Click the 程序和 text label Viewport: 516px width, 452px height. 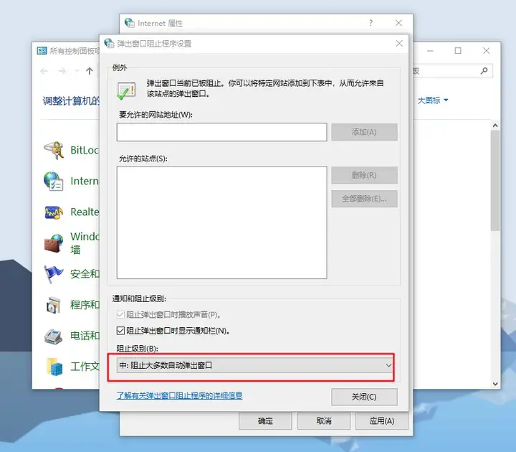(85, 305)
